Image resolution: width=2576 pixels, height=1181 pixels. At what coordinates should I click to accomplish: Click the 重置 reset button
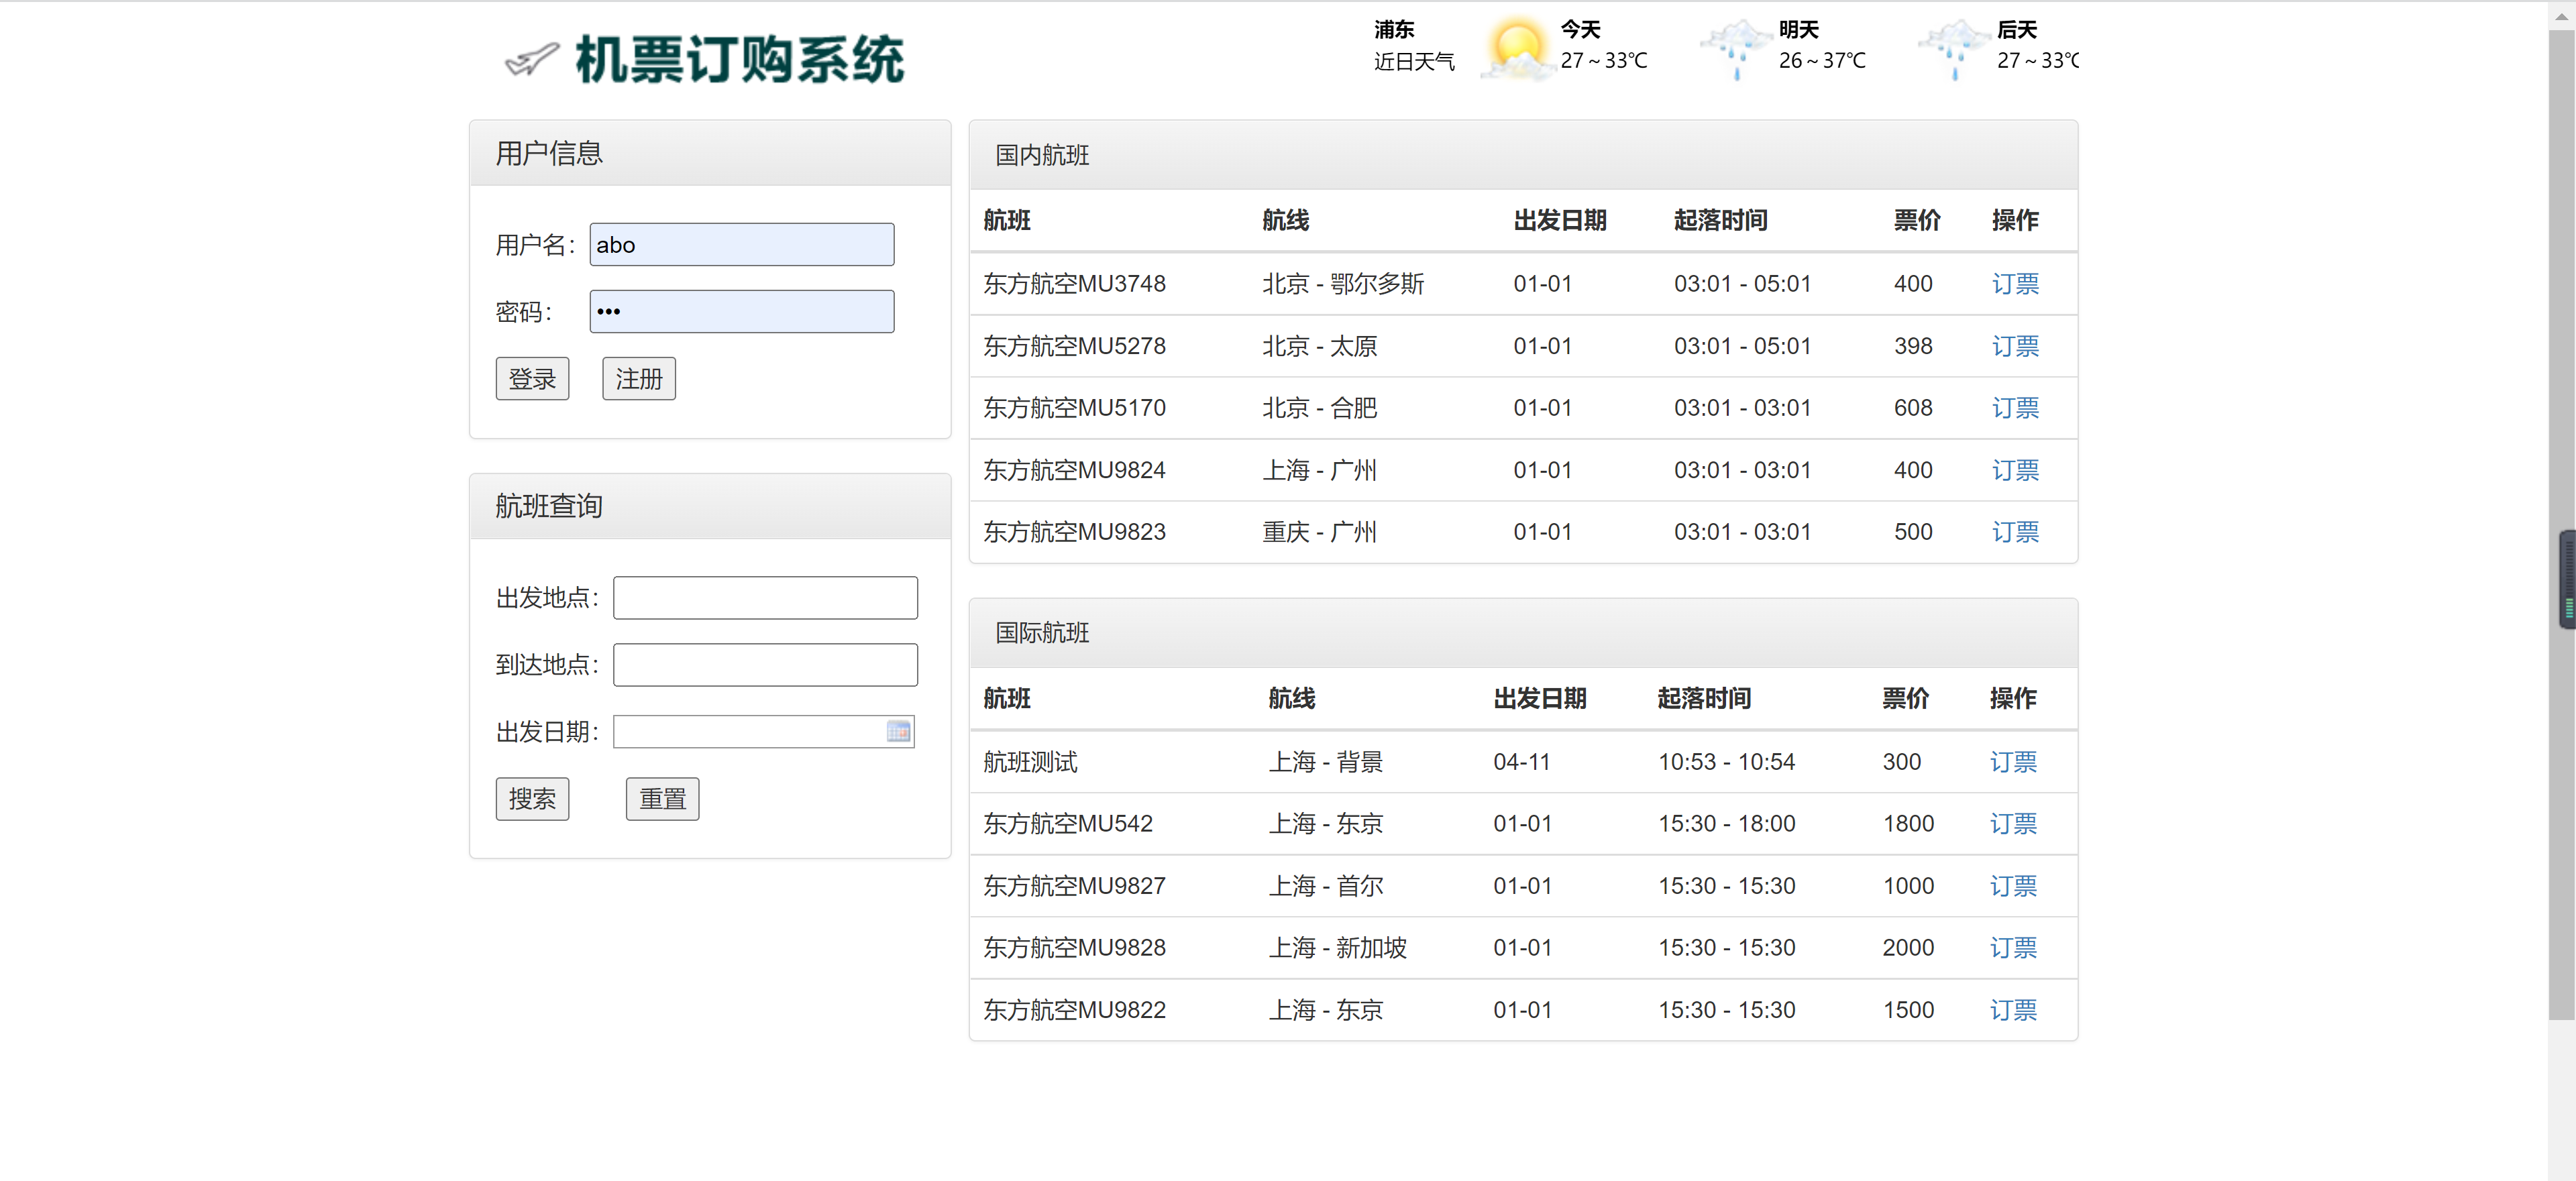pyautogui.click(x=661, y=798)
